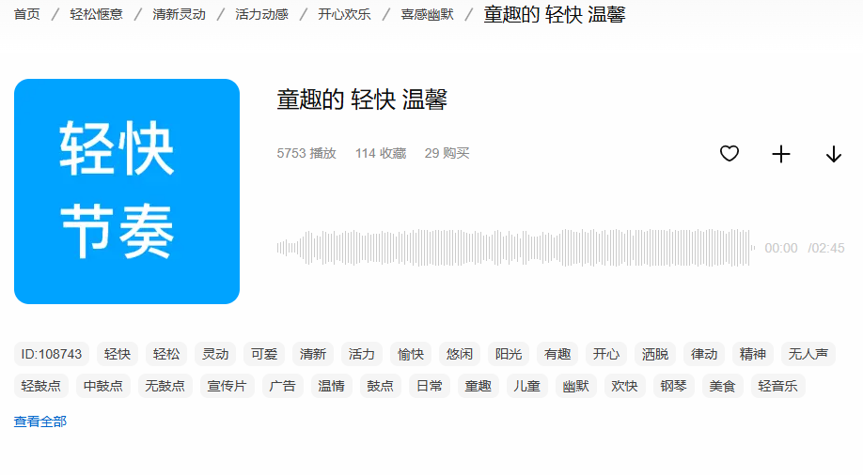Click the 5753 播放 play count
This screenshot has width=863, height=475.
[x=306, y=153]
